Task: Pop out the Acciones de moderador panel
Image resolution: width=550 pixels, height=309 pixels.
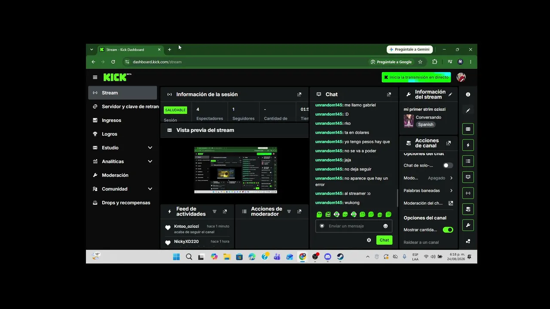Action: coord(299,212)
